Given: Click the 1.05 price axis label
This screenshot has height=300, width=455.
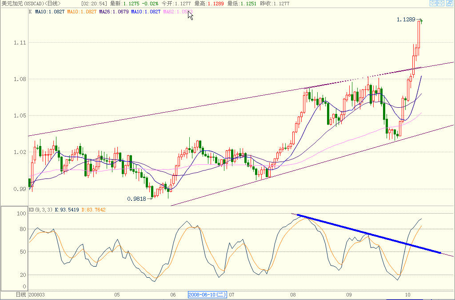Looking at the screenshot, I should pos(20,116).
